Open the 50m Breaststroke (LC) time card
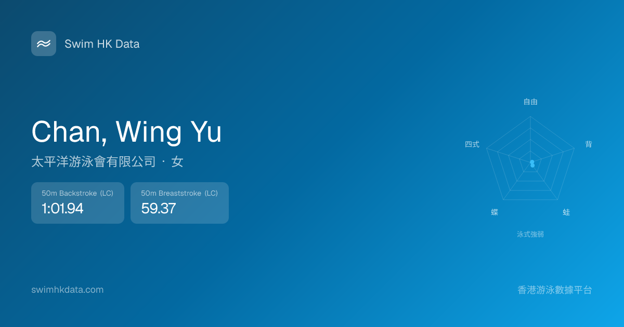Image resolution: width=624 pixels, height=327 pixels. pyautogui.click(x=179, y=203)
